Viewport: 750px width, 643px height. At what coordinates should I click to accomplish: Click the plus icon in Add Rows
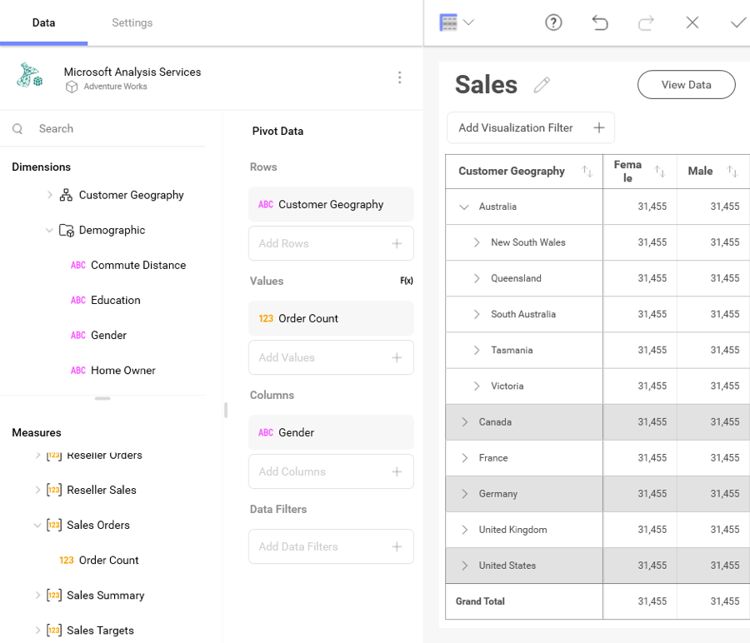[397, 243]
